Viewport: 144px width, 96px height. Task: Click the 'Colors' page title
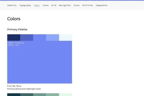click(x=14, y=19)
